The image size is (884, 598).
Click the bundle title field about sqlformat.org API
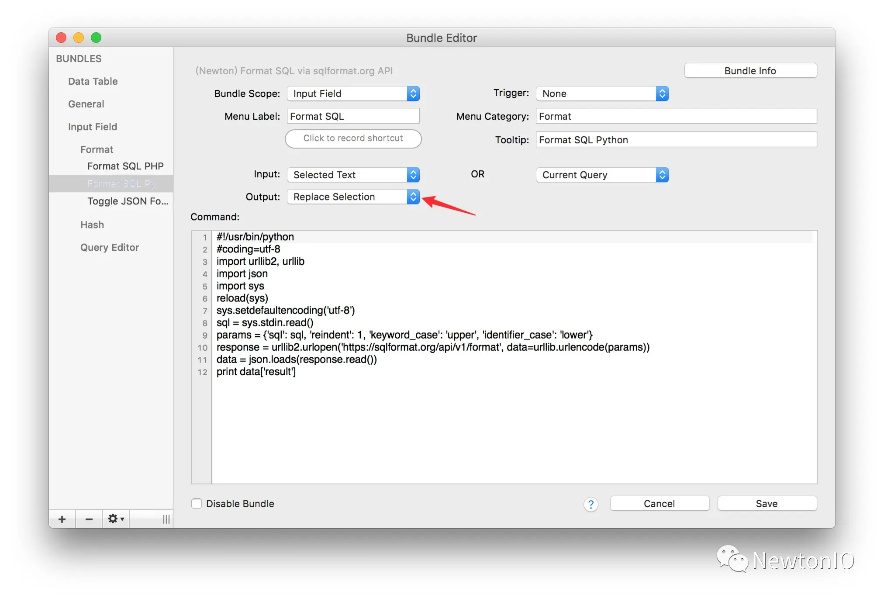tap(294, 71)
